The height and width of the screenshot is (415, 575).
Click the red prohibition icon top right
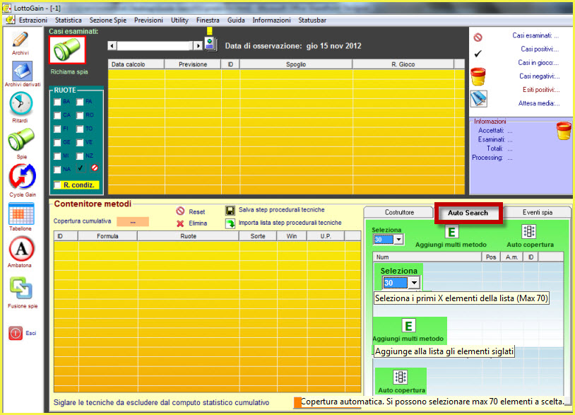pos(478,37)
